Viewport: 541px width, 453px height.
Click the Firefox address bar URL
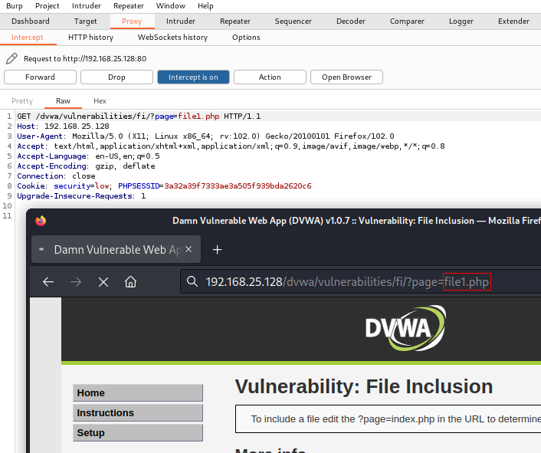pyautogui.click(x=347, y=282)
